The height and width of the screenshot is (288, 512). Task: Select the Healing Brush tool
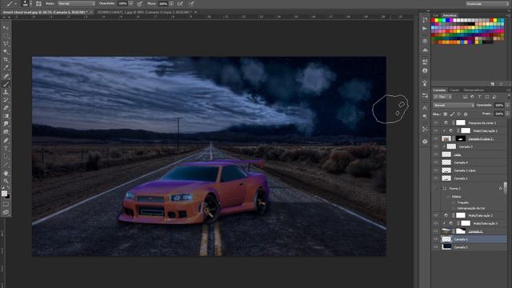[6, 76]
